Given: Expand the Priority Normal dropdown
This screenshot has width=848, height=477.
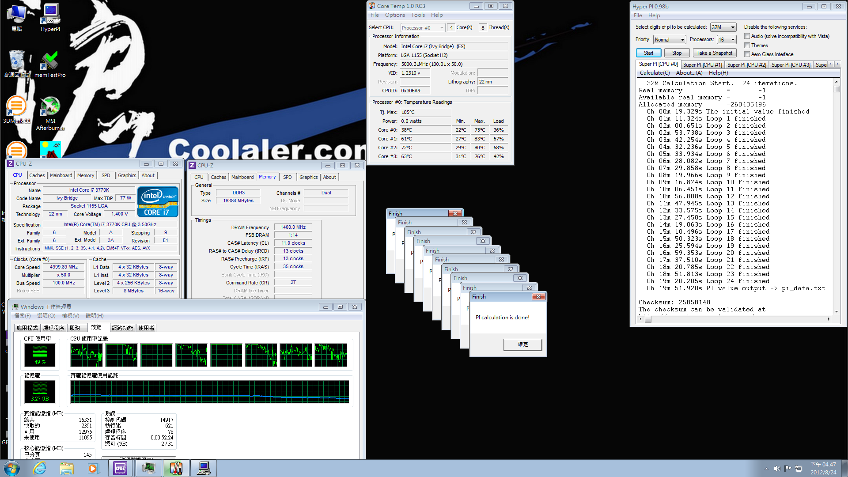Looking at the screenshot, I should 670,40.
